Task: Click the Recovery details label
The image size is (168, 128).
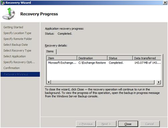Action: (x=56, y=45)
